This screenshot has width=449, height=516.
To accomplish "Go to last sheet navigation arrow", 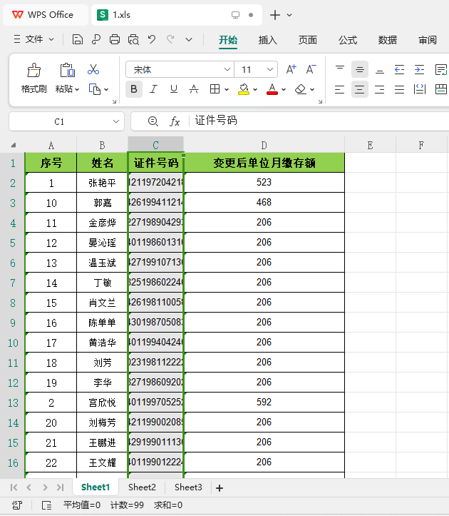I will [x=60, y=487].
